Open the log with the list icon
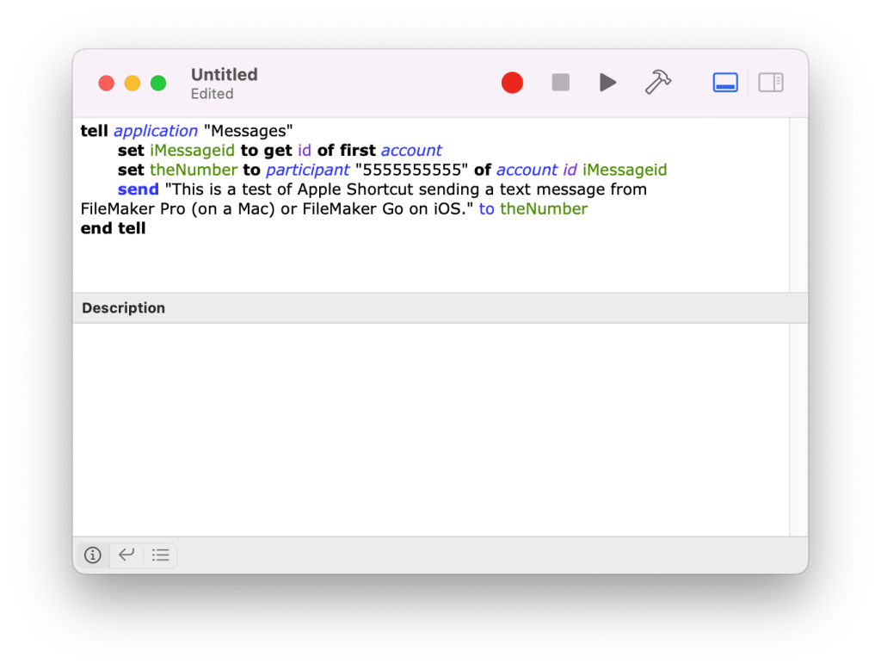Viewport: 881px width, 670px height. [x=160, y=555]
